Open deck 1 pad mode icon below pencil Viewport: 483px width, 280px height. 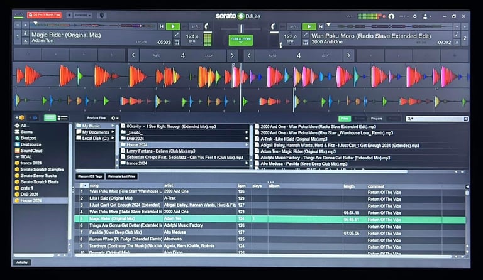pos(177,42)
